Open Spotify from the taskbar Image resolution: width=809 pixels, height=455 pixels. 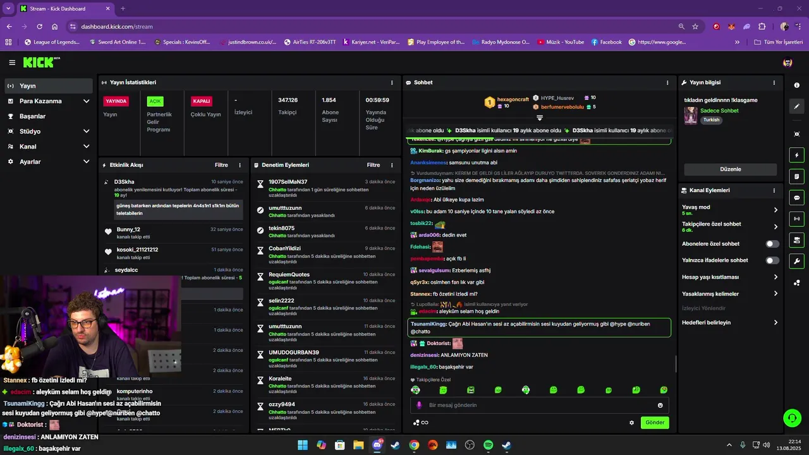pos(488,445)
